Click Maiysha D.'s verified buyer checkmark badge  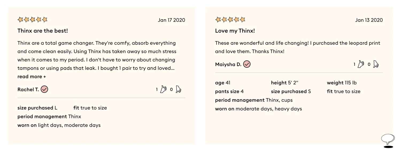coord(247,64)
